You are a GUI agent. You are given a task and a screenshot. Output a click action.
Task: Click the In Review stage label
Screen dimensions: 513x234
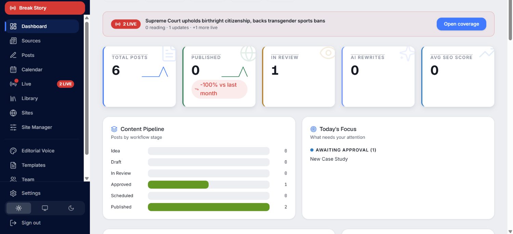[x=121, y=173]
